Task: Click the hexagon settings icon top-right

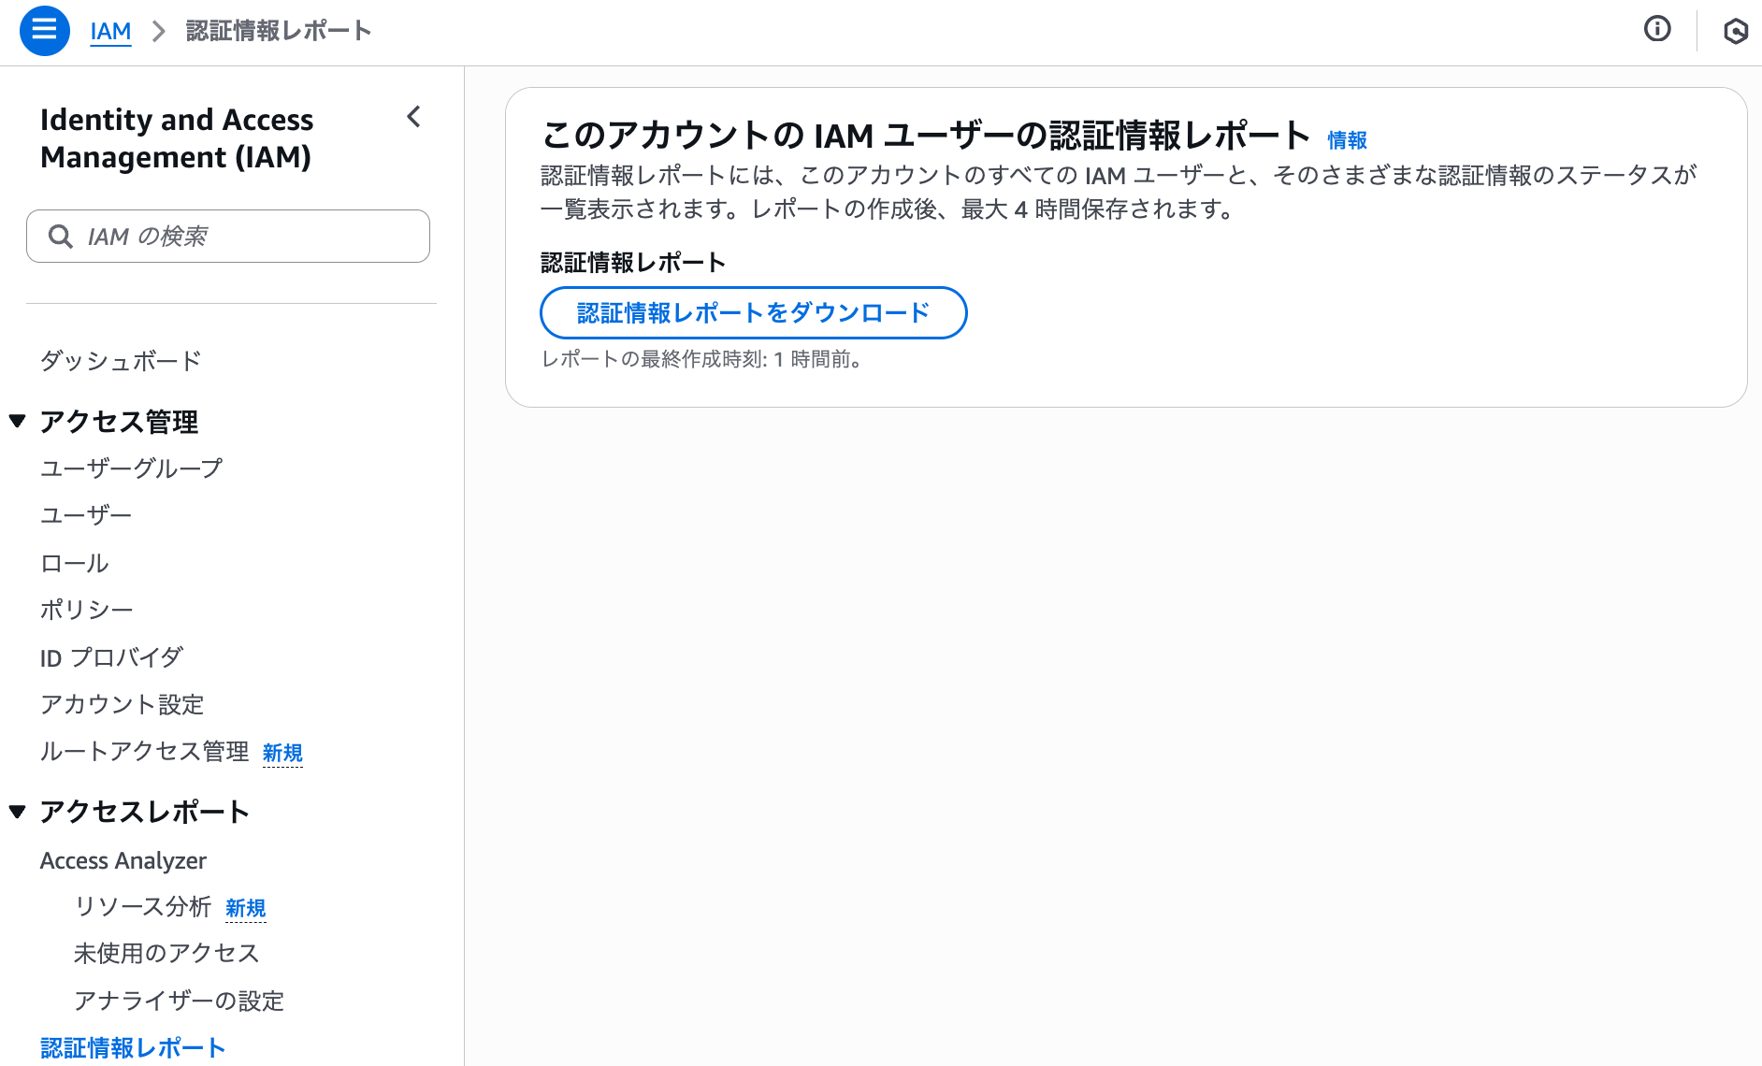Action: tap(1736, 31)
